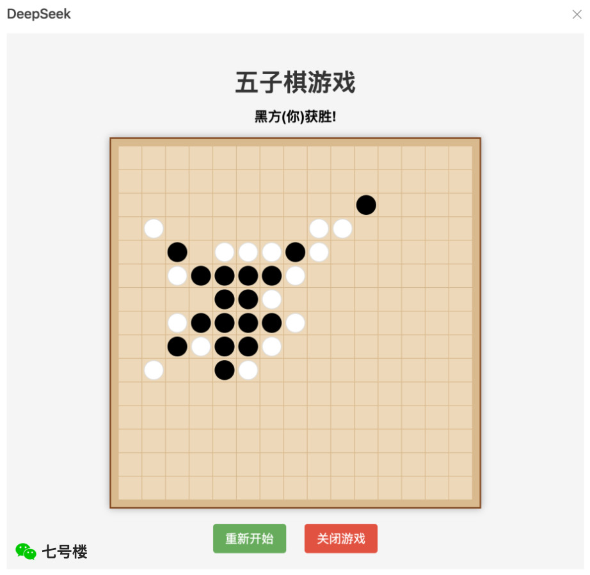Click the lowest isolated white stone at far left

click(x=154, y=370)
